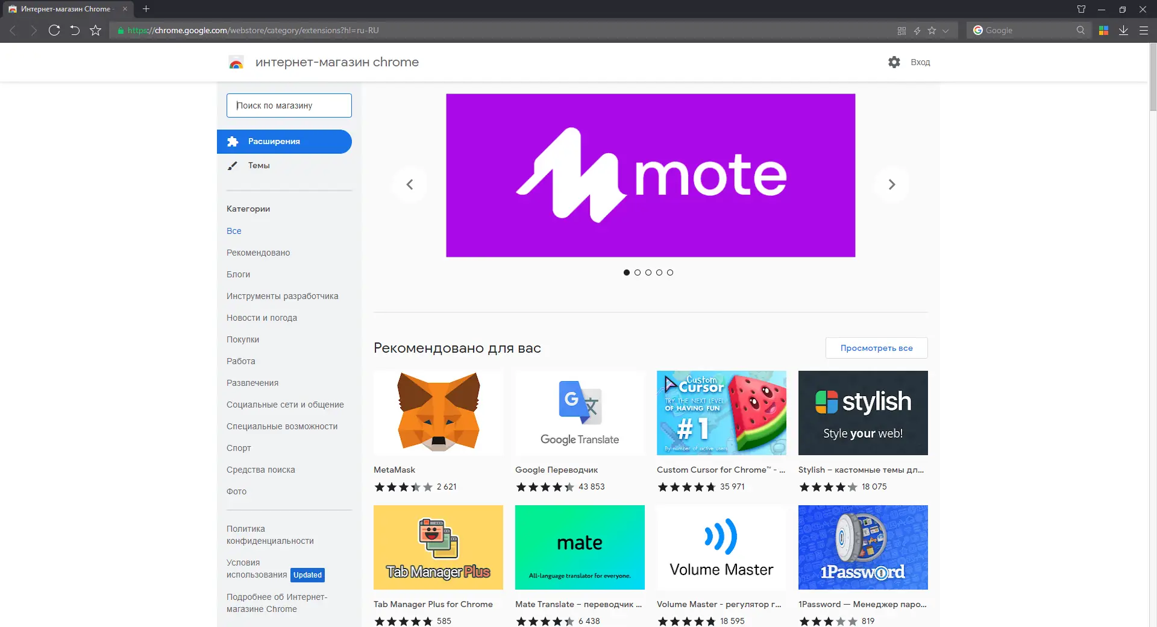The height and width of the screenshot is (627, 1157).
Task: Open the Custom Cursor extension thumbnail
Action: coord(721,413)
